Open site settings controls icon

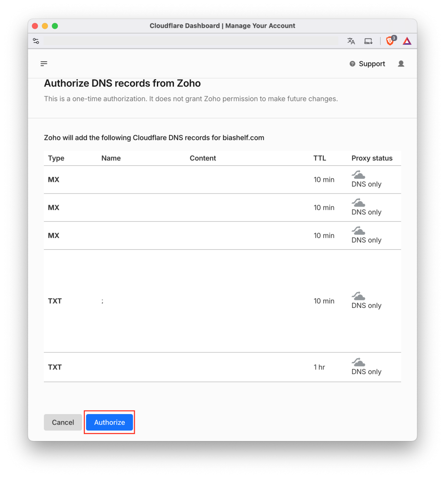click(x=36, y=41)
